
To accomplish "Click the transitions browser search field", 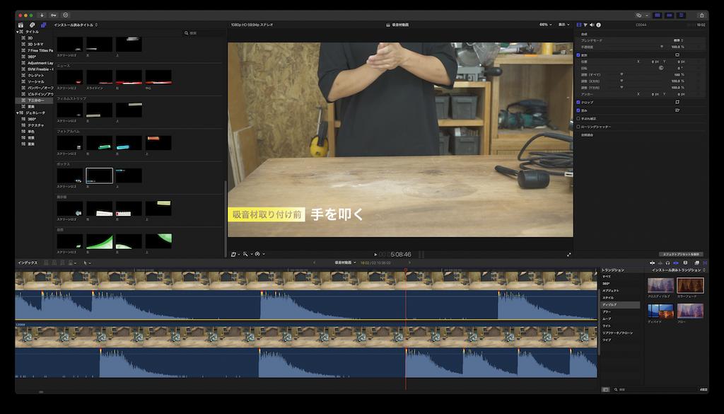I will click(655, 389).
